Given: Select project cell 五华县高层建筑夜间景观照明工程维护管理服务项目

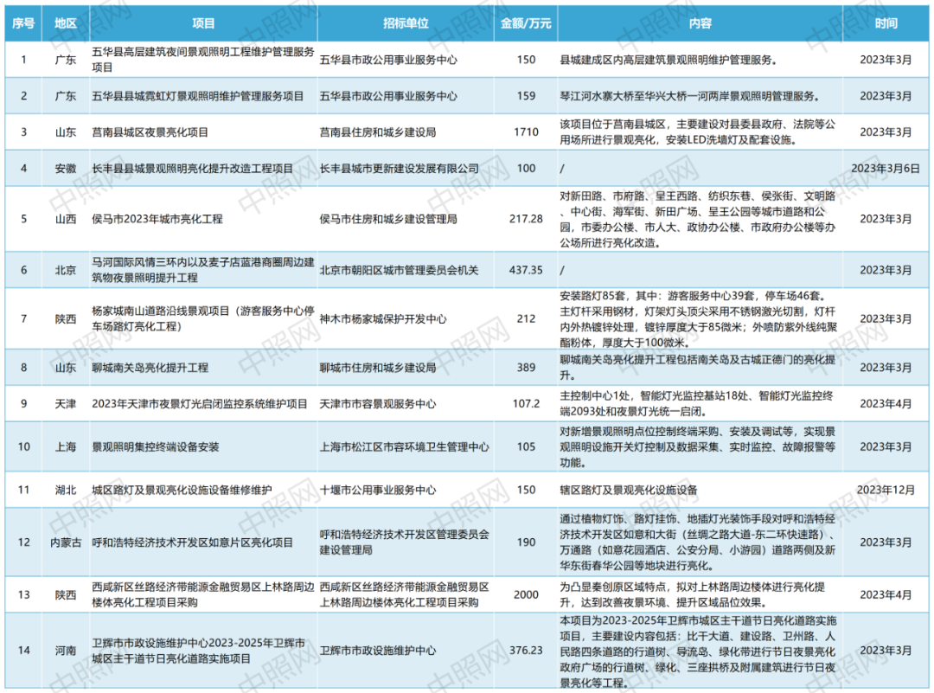Looking at the screenshot, I should click(x=203, y=60).
